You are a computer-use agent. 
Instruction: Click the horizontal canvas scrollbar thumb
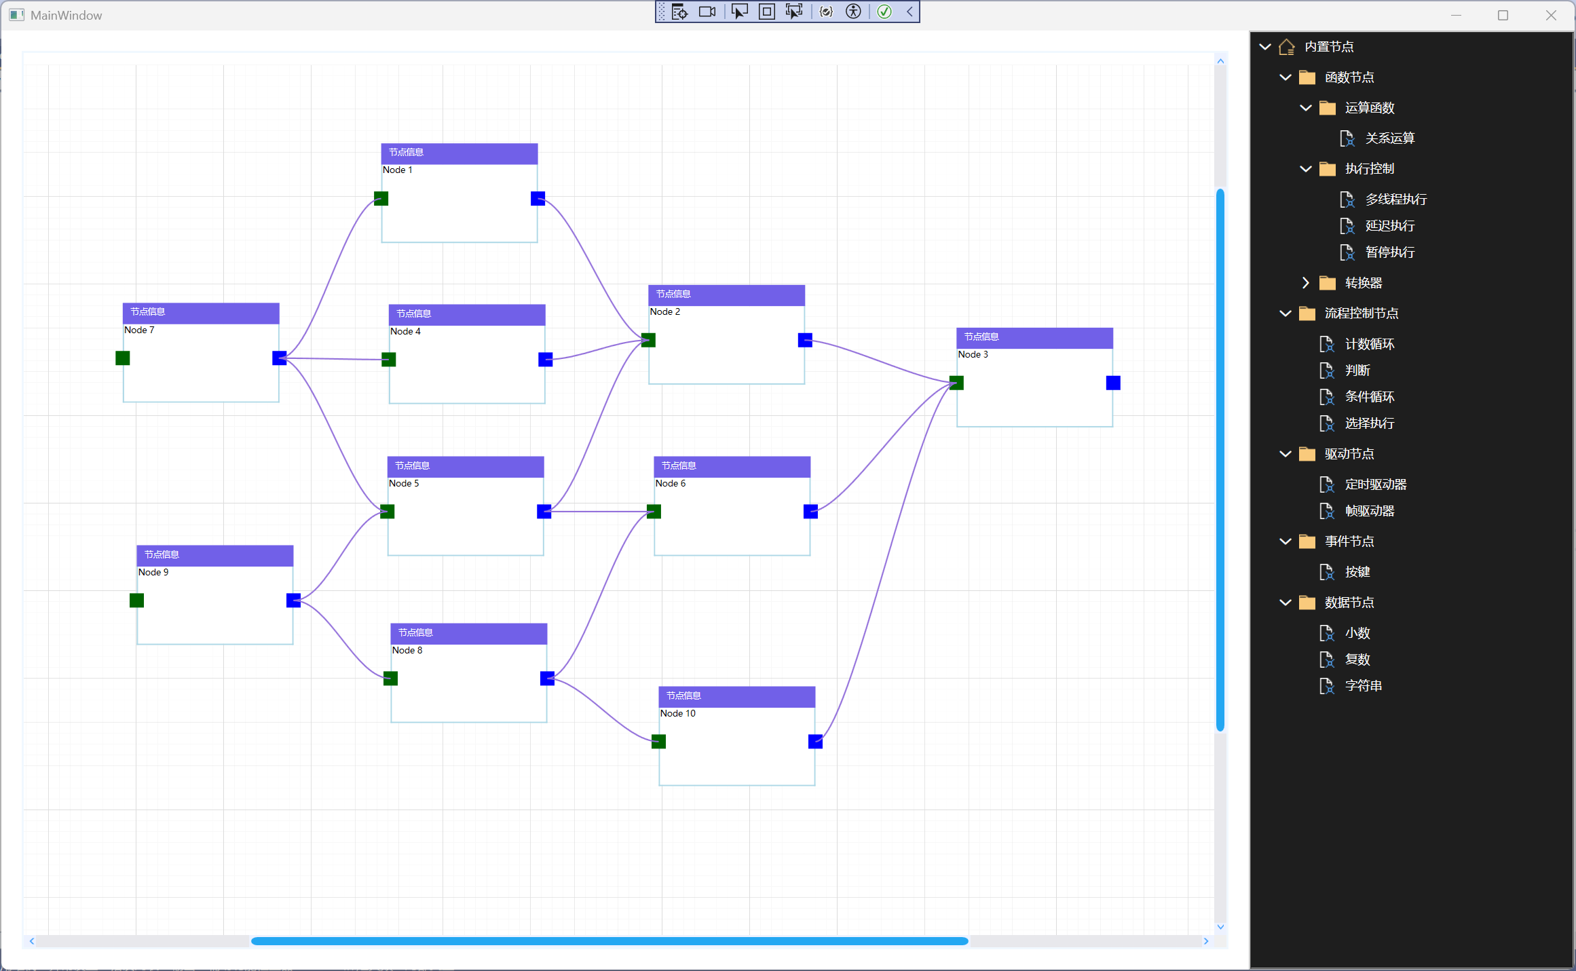[609, 941]
